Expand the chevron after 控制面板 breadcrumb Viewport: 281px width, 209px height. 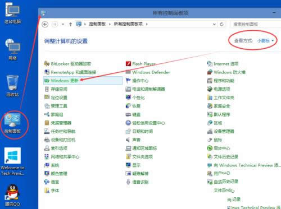click(110, 24)
